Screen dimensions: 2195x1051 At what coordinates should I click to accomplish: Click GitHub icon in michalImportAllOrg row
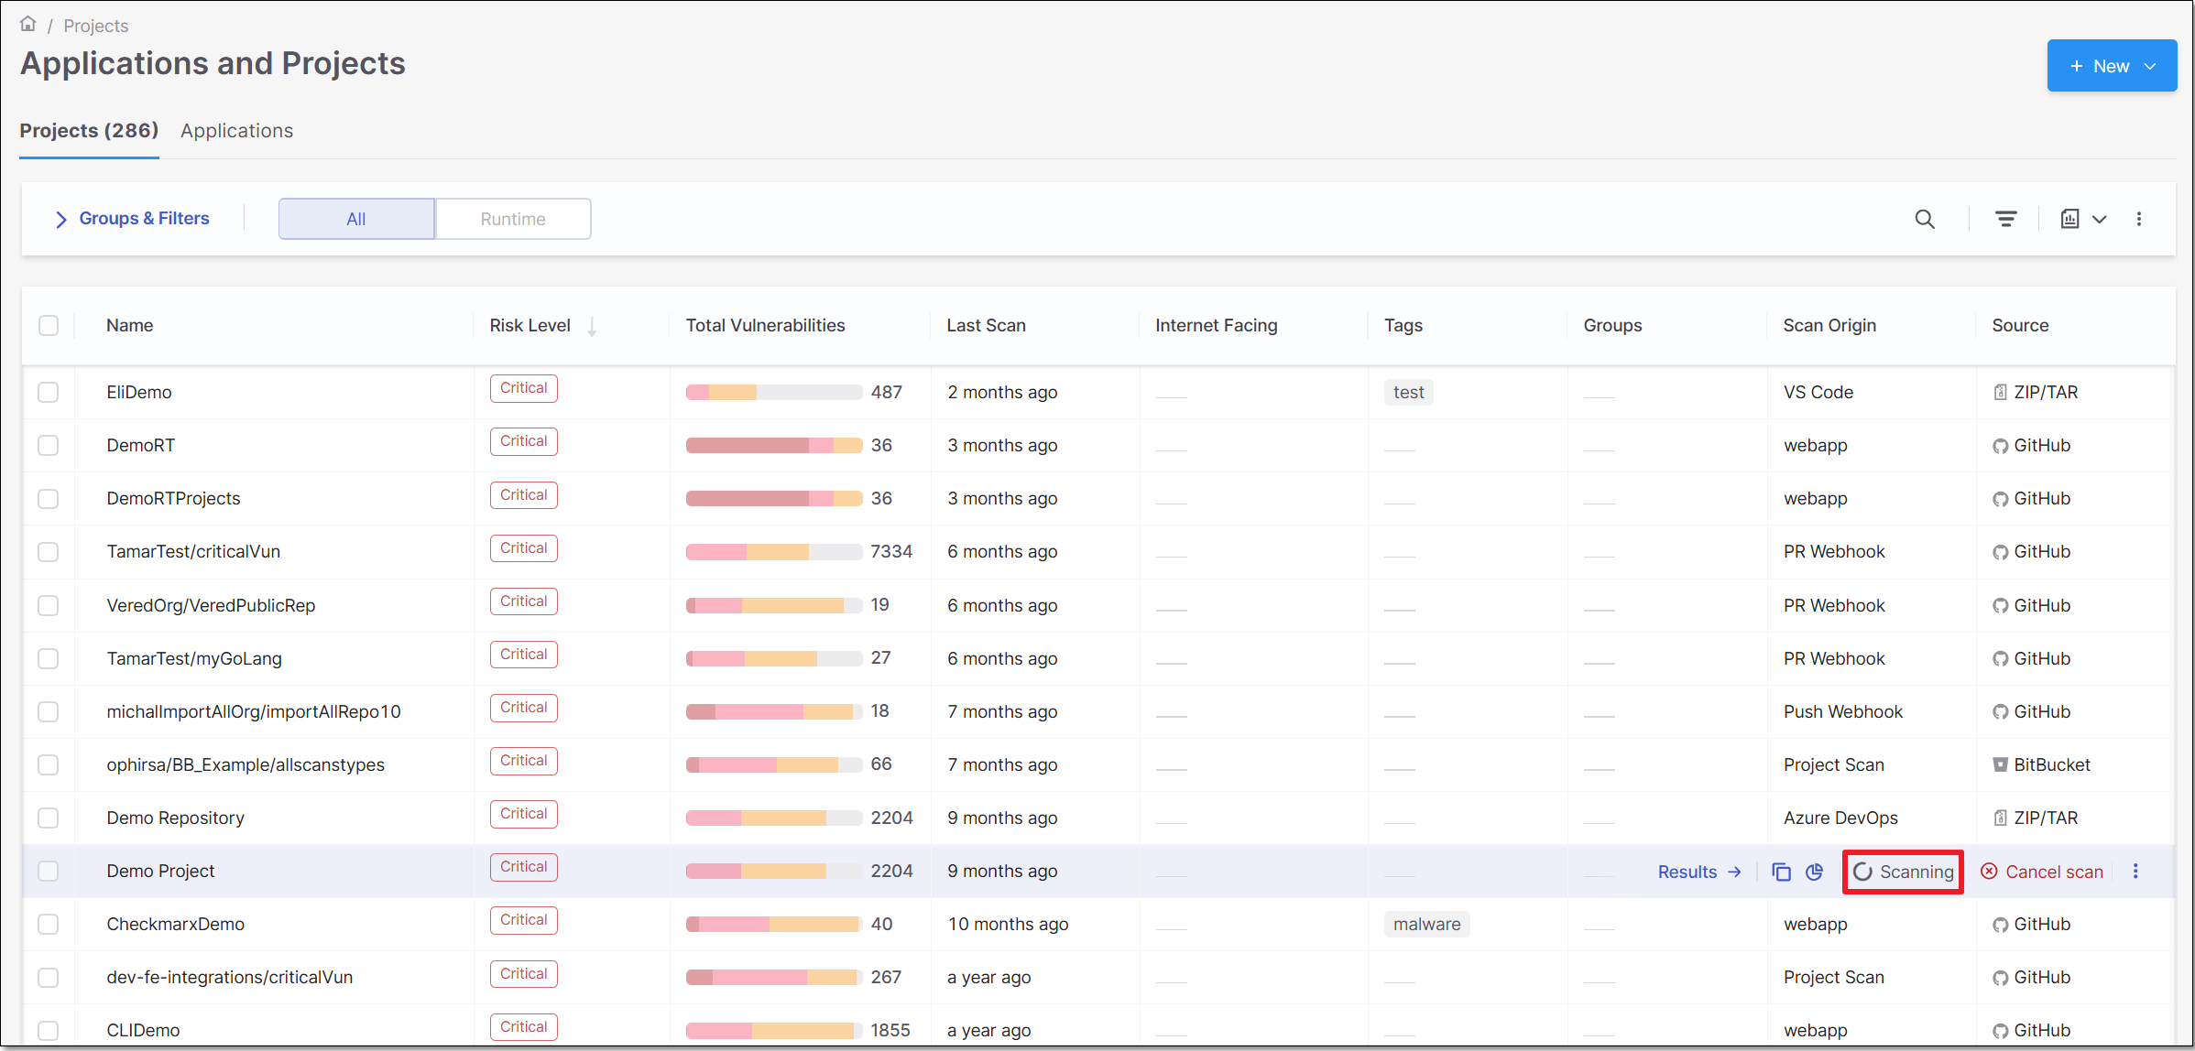pyautogui.click(x=2000, y=712)
